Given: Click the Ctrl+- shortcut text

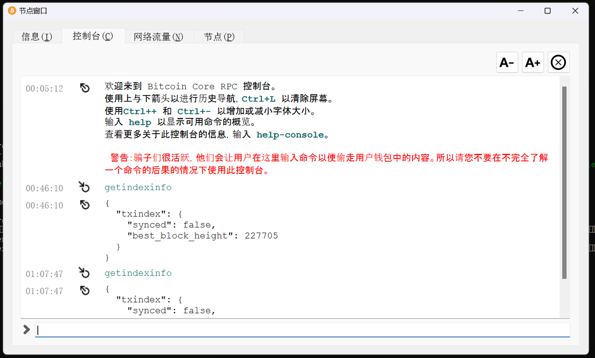Looking at the screenshot, I should [x=194, y=111].
